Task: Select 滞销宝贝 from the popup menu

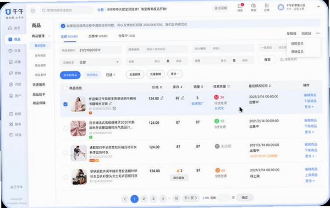Action: [297, 52]
